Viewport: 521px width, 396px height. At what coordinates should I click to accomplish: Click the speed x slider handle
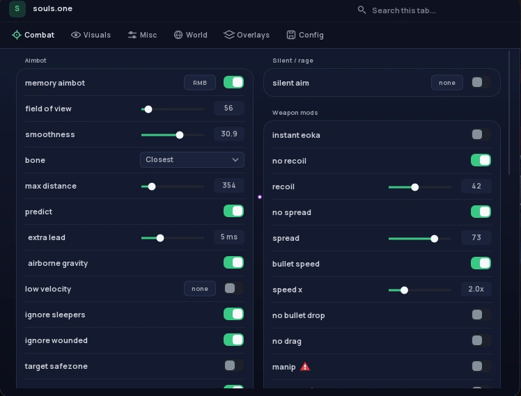(405, 290)
